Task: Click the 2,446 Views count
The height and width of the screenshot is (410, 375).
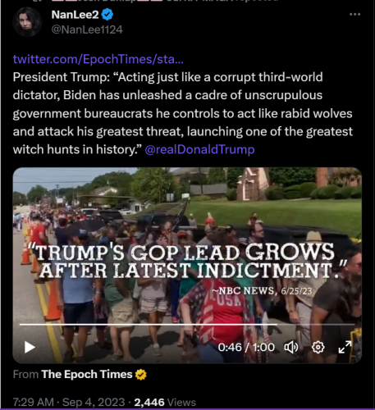Action: (165, 403)
